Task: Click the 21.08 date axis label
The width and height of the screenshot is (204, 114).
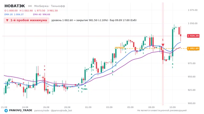Action: click(4, 107)
